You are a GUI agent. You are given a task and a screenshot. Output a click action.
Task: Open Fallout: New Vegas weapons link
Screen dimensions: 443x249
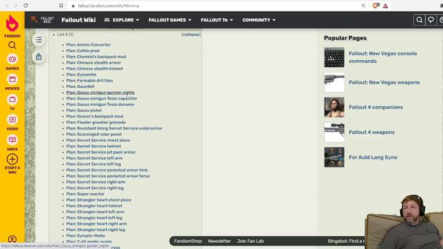point(384,82)
